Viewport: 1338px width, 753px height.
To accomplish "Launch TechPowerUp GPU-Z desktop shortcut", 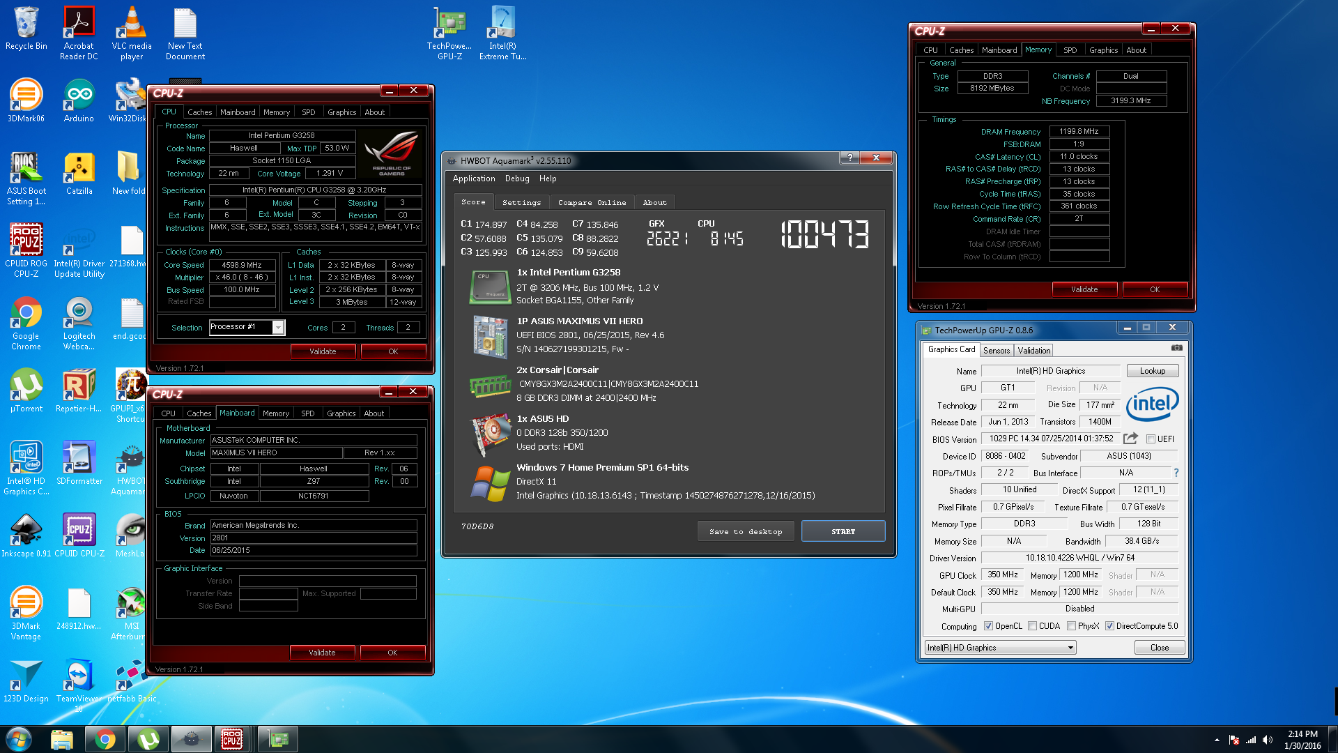I will coord(449,33).
